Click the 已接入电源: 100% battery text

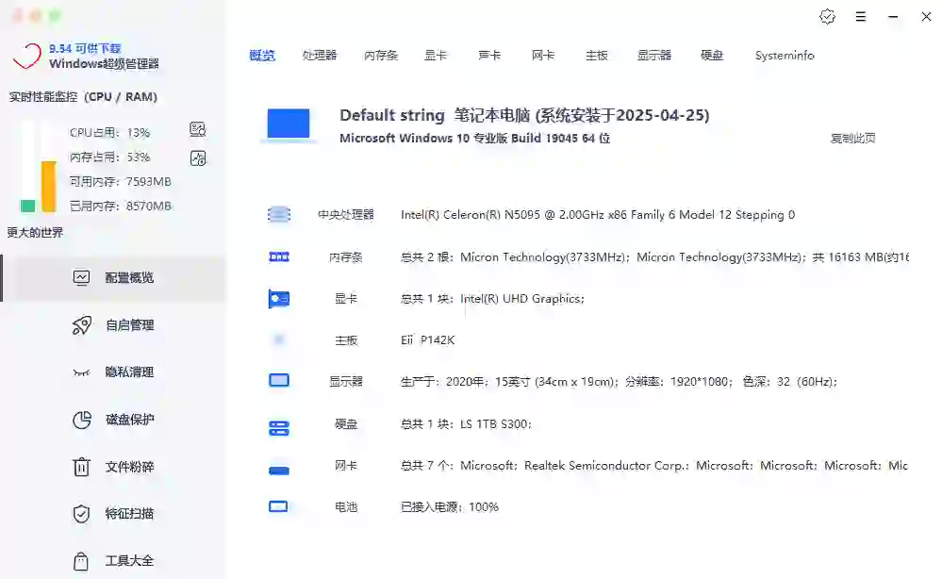pyautogui.click(x=450, y=507)
